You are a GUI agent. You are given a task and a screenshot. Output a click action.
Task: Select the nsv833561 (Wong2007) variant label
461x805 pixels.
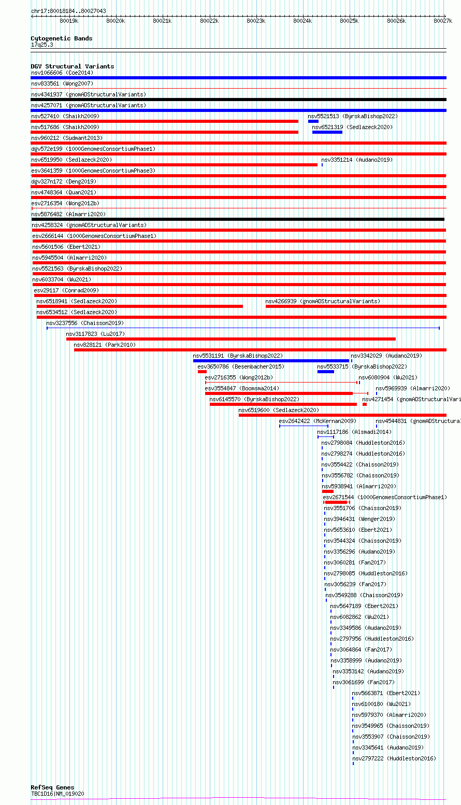(62, 83)
